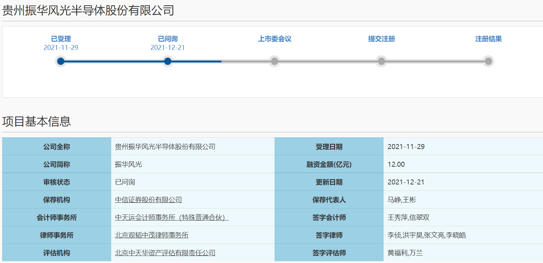Click the 注册结果 timeline circle
This screenshot has height=263, width=543.
pyautogui.click(x=488, y=61)
